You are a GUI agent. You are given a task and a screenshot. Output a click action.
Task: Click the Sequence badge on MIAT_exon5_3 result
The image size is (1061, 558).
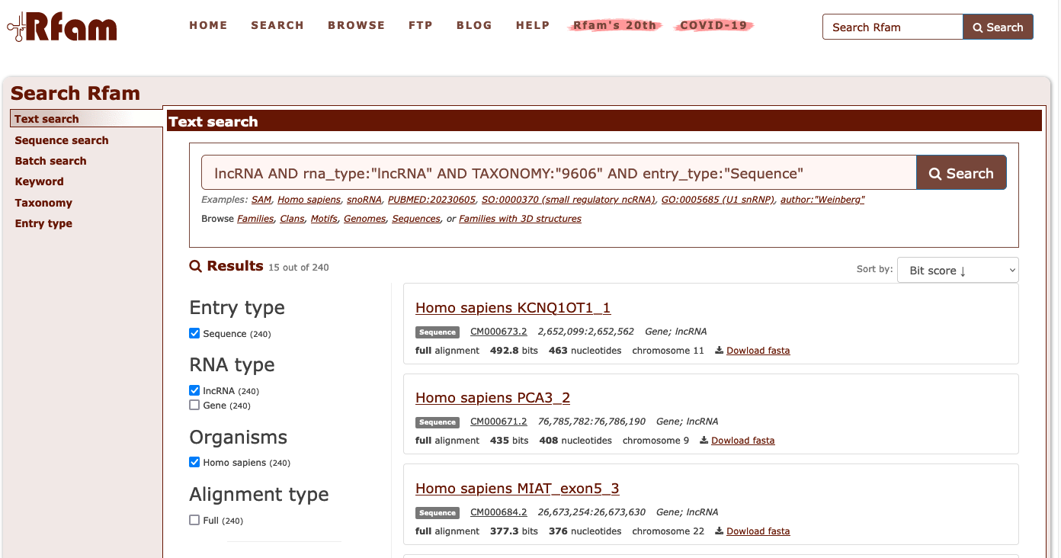click(438, 513)
